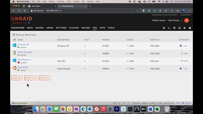
Task: Open the General_VM link
Action: tap(23, 44)
